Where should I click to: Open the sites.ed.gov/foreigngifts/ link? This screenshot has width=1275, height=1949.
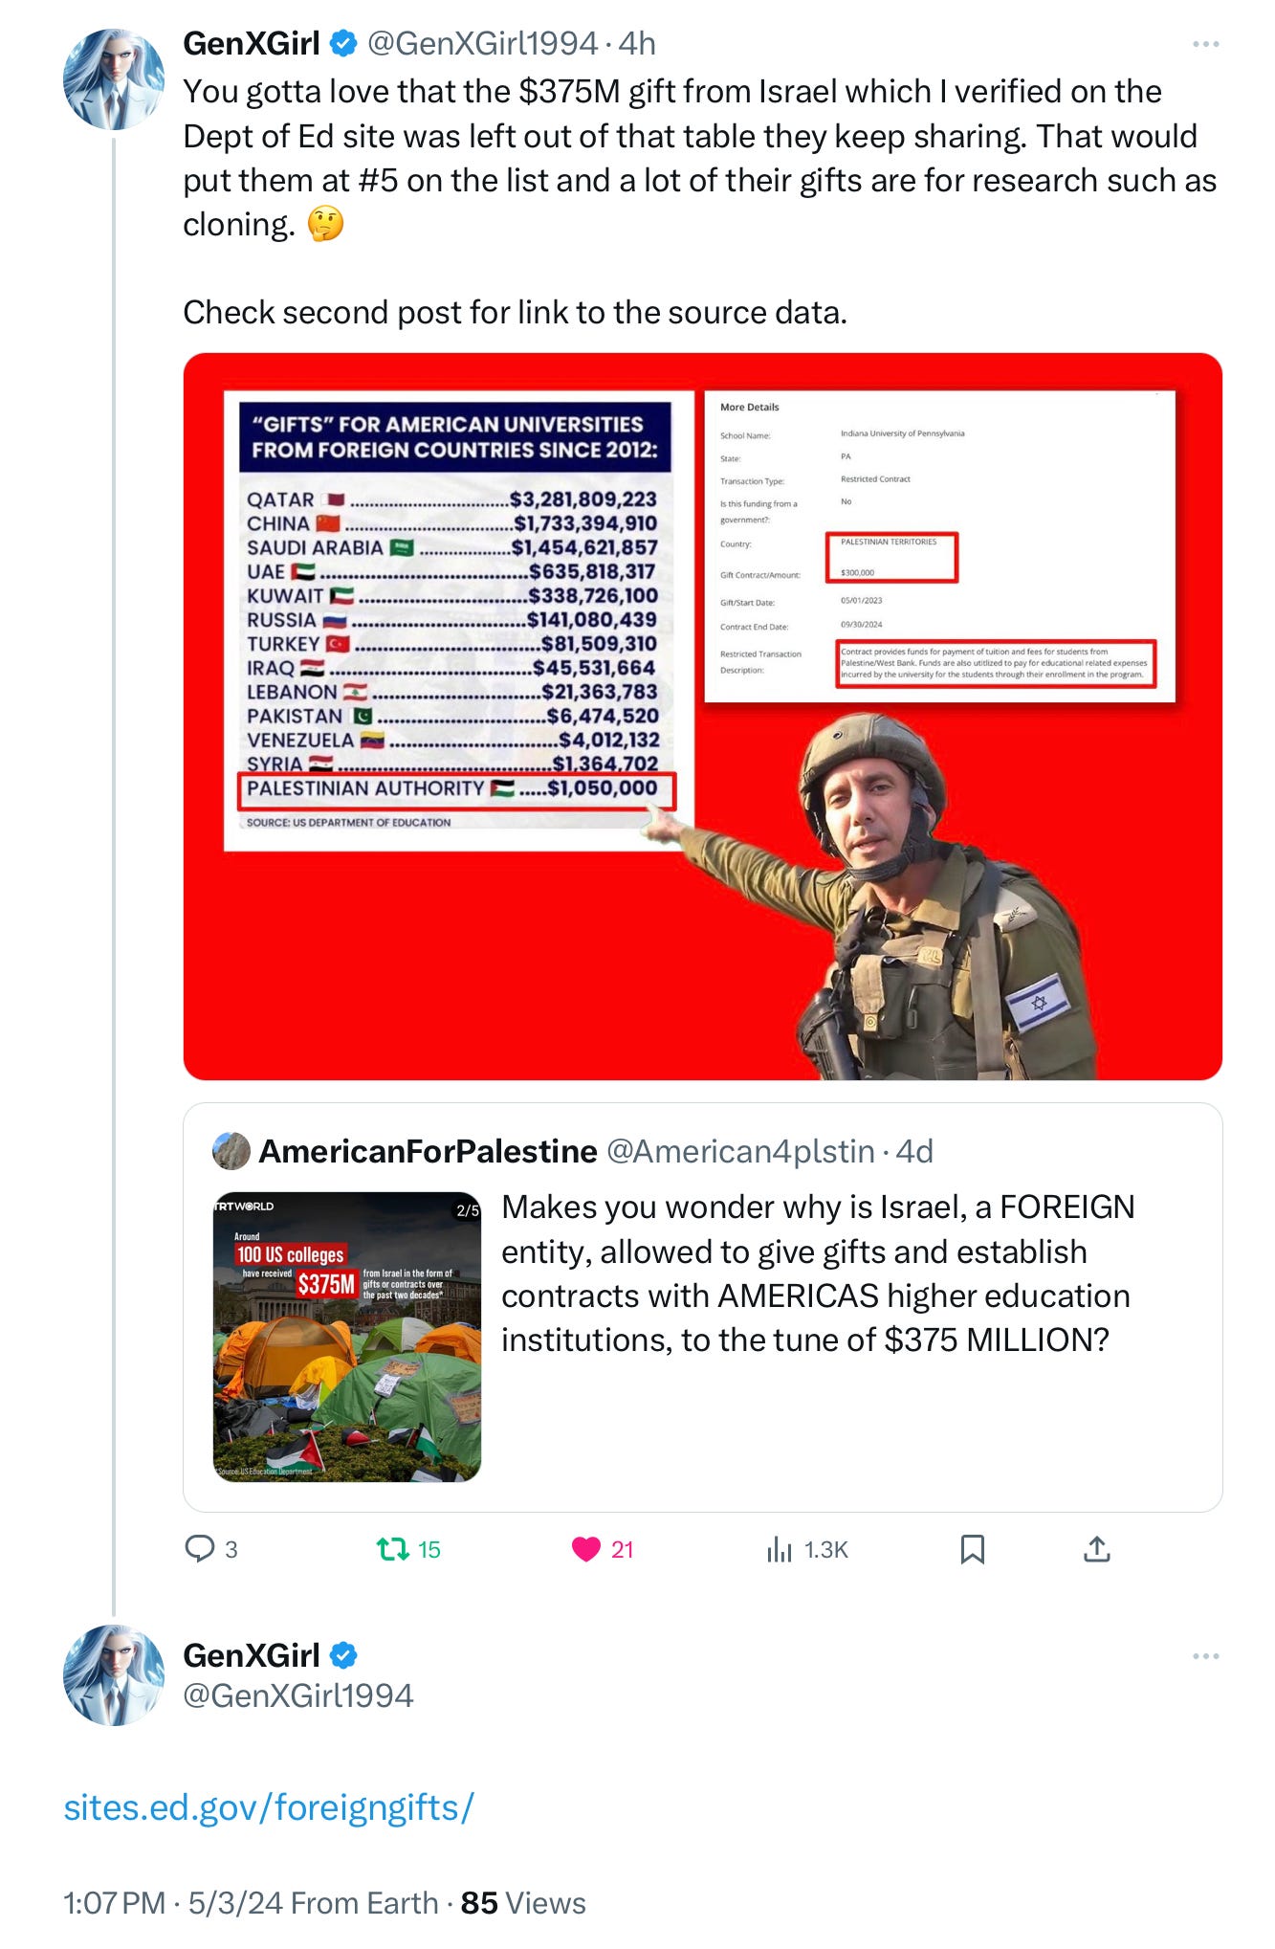click(x=269, y=1807)
